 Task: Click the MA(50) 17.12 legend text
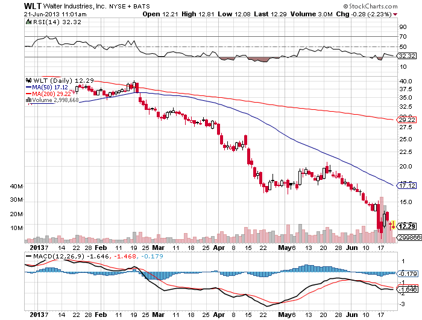pyautogui.click(x=50, y=88)
